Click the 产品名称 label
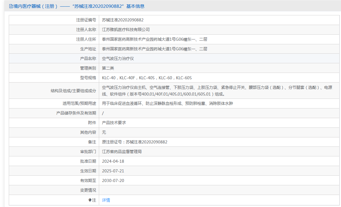Viewport: 341px width, 207px height. [x=88, y=58]
